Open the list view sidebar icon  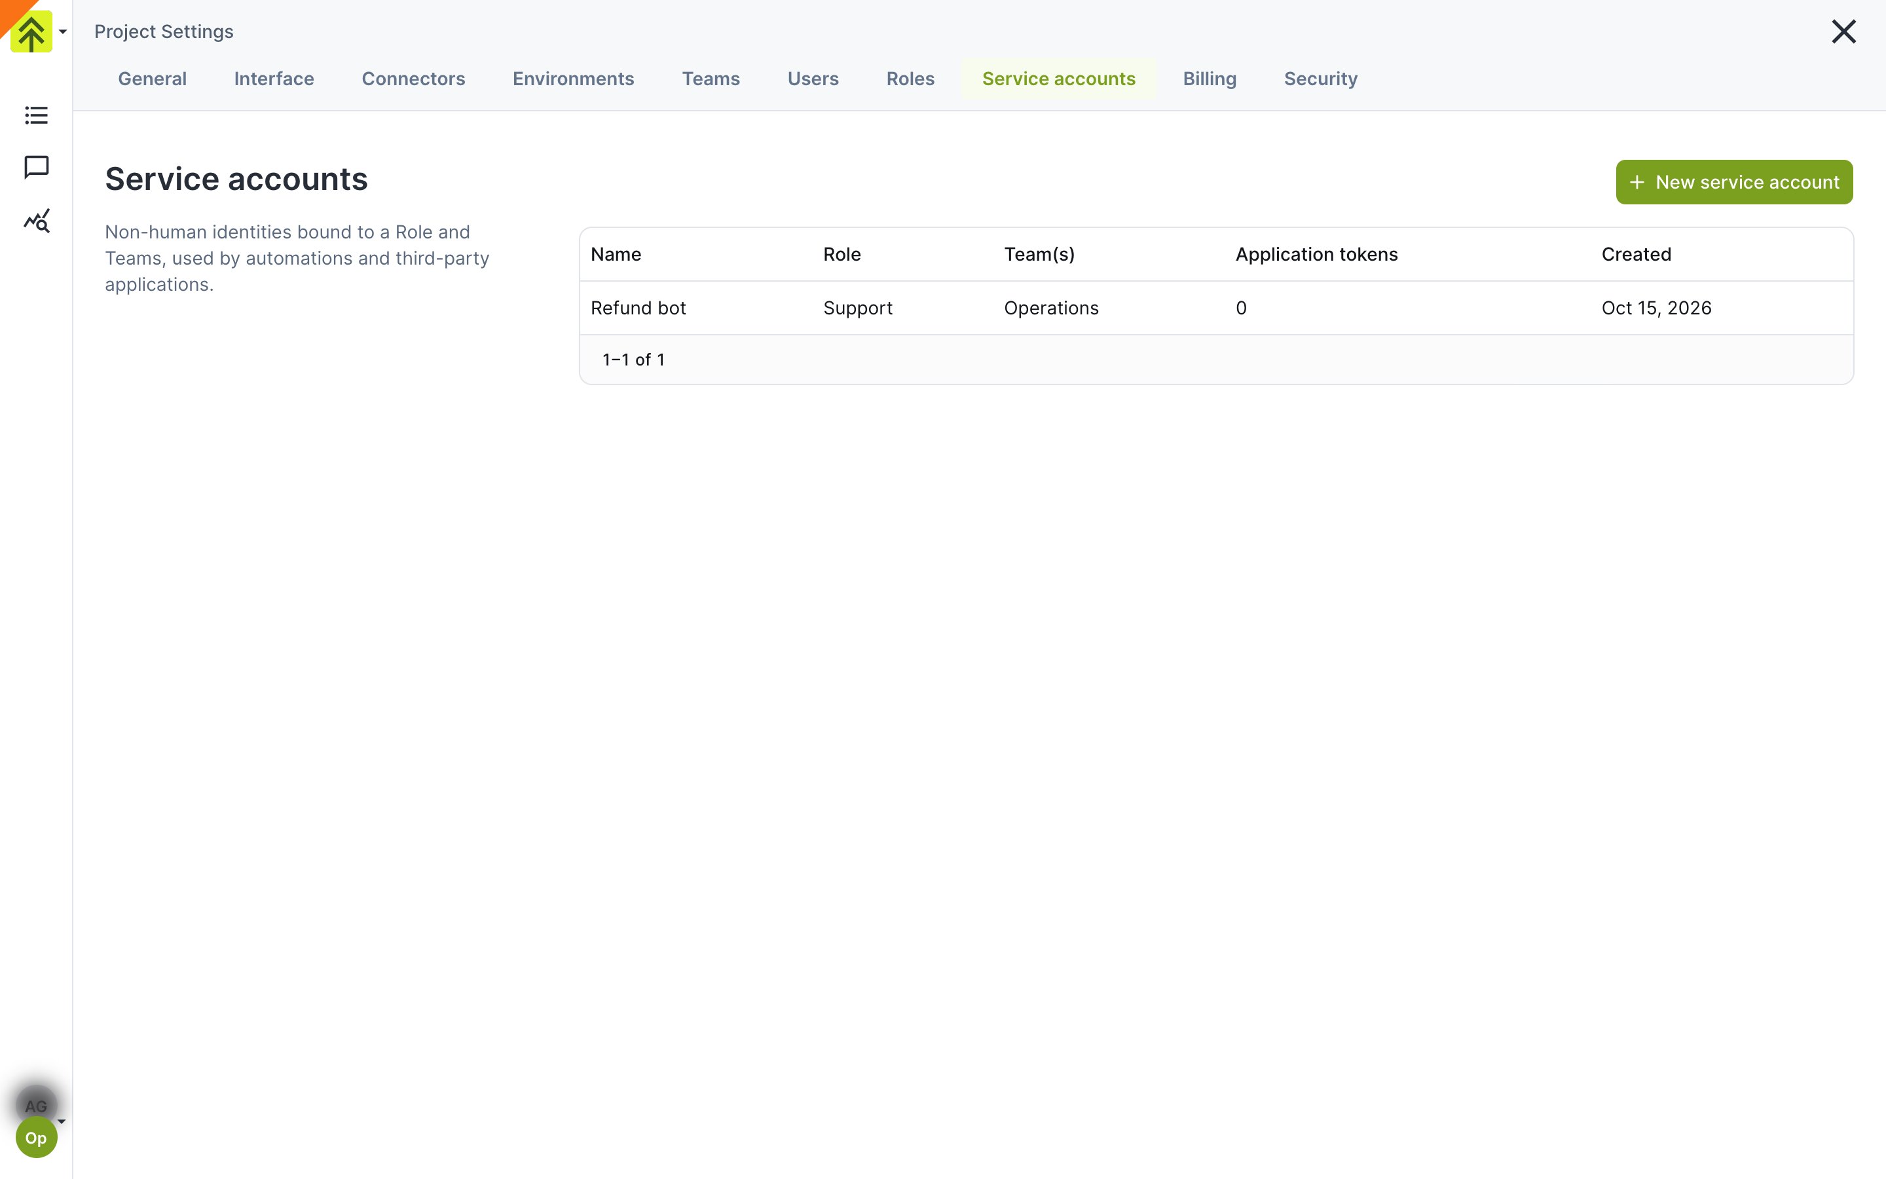(37, 115)
